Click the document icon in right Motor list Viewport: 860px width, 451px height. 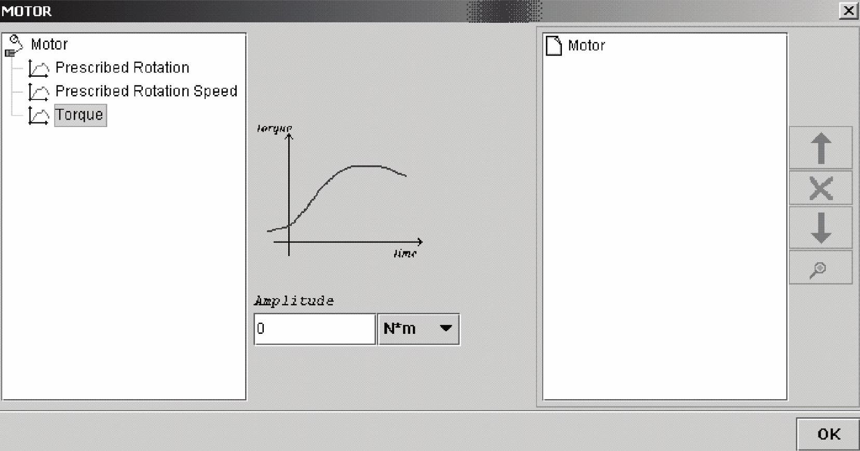click(554, 46)
